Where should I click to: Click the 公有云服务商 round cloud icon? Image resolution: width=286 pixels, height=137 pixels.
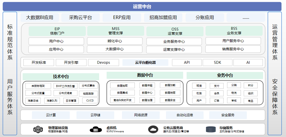click(153, 130)
